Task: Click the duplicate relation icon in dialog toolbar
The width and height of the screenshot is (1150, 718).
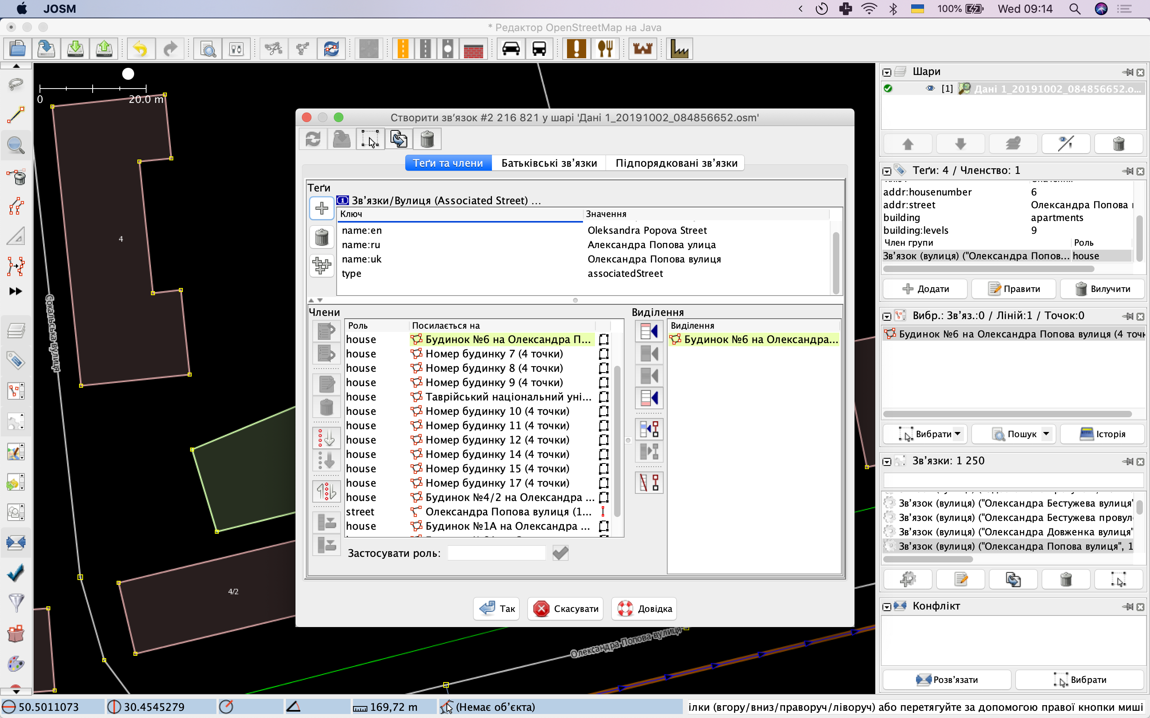Action: pyautogui.click(x=398, y=139)
